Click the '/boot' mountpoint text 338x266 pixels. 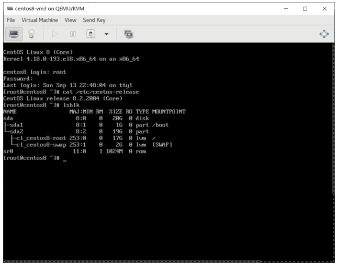tap(161, 125)
